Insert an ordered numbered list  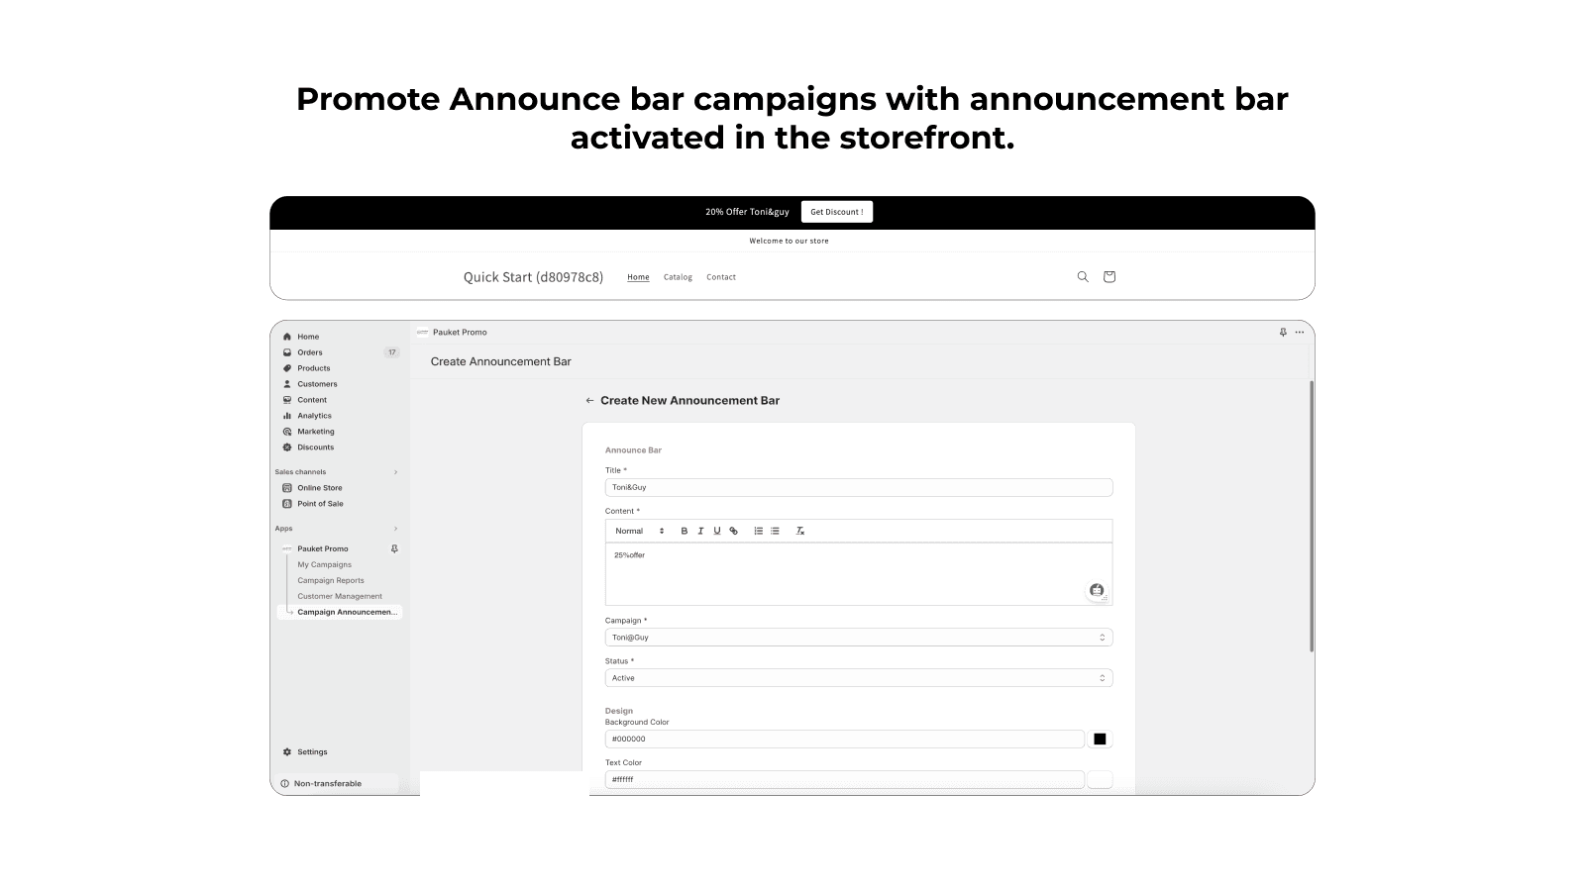759,532
